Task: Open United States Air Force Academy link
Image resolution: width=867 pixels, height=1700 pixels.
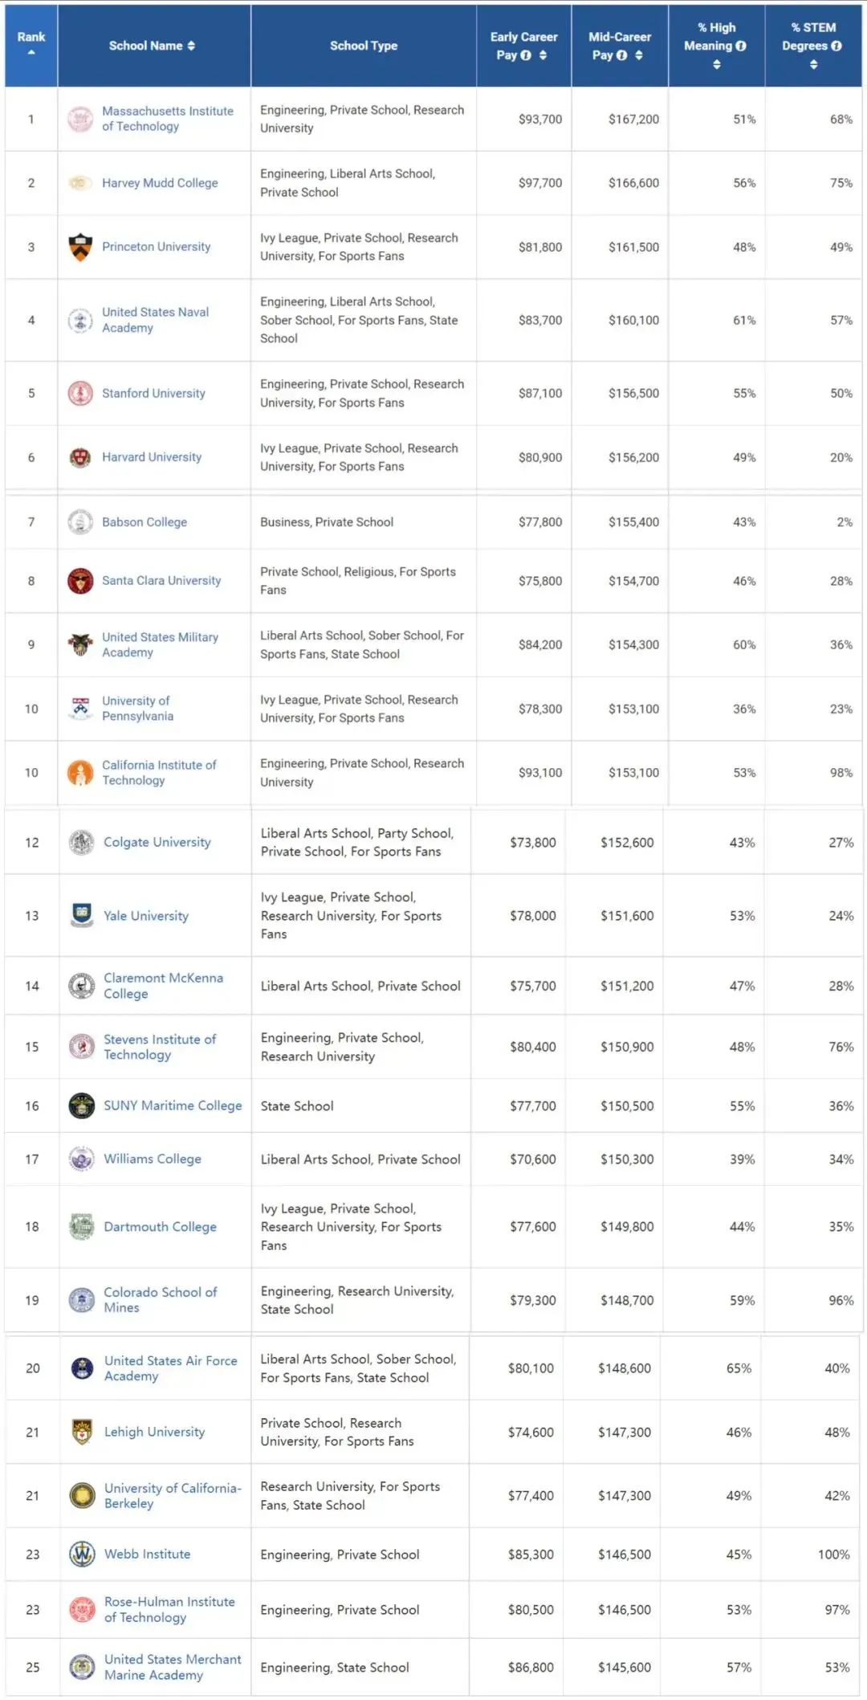Action: tap(170, 1367)
